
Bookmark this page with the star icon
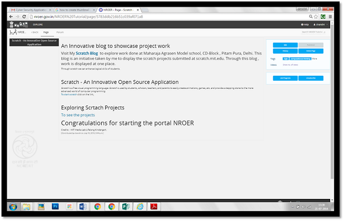[x=316, y=17]
